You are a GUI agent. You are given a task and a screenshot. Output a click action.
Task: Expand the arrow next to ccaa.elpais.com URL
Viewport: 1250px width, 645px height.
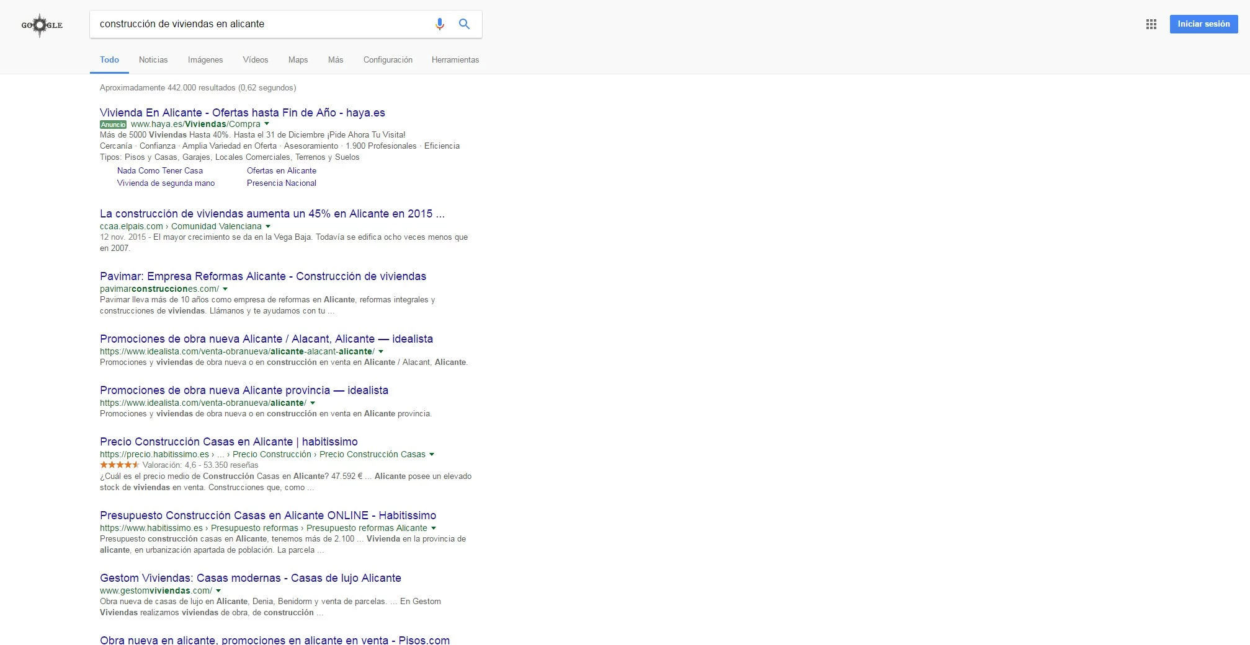click(268, 226)
